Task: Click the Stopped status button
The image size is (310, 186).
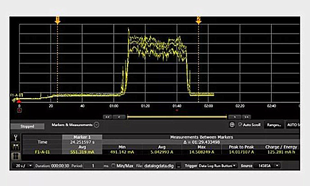Action: (x=27, y=126)
